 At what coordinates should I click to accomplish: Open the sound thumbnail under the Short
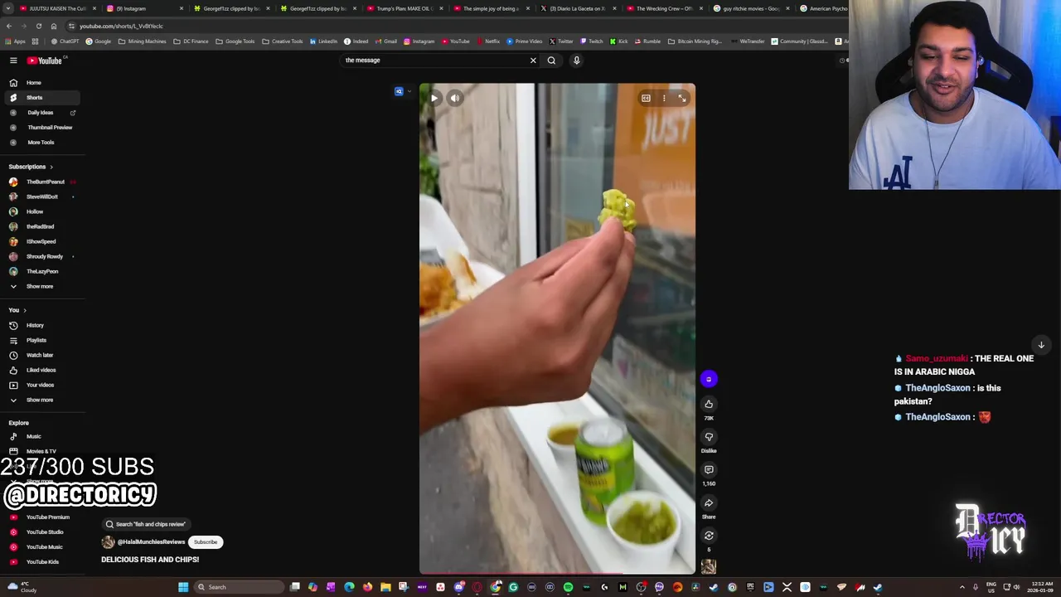pos(709,566)
